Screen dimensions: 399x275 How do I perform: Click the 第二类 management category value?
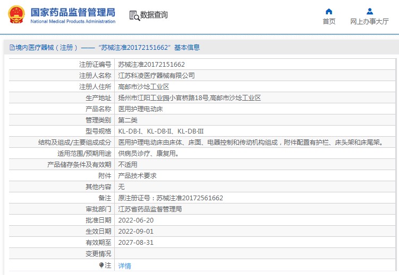point(128,120)
